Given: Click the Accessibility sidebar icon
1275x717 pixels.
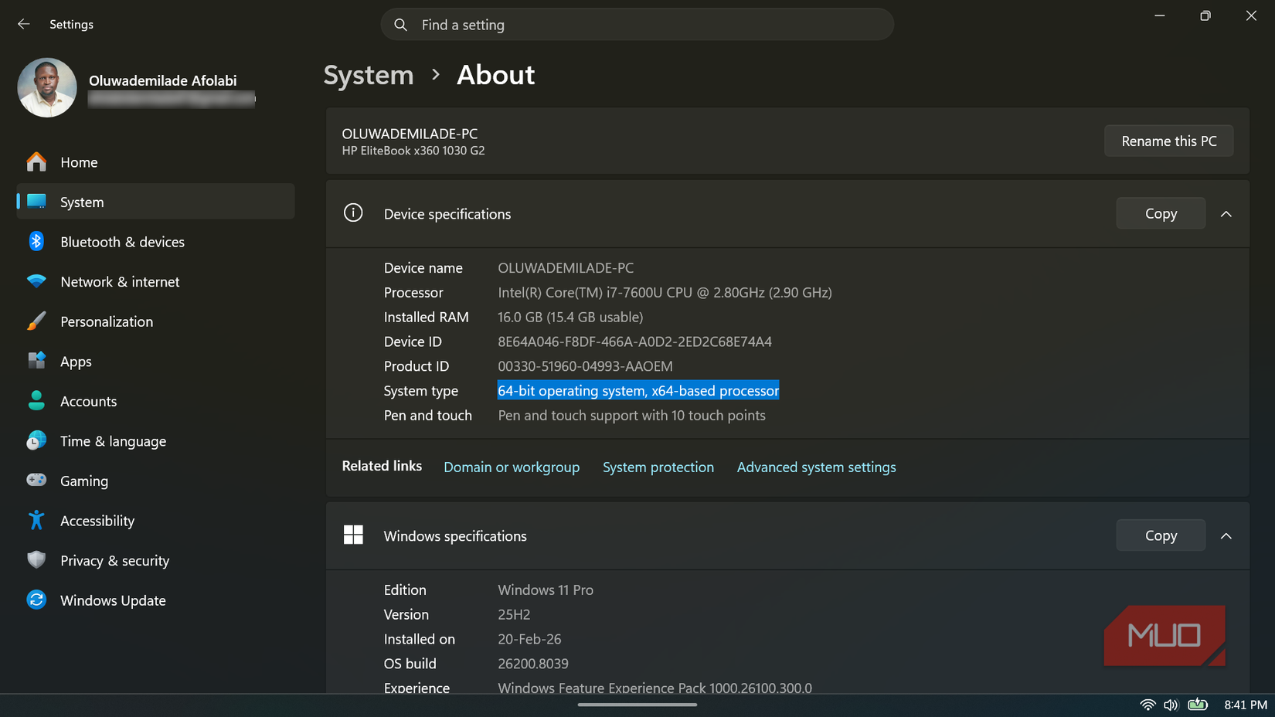Looking at the screenshot, I should [x=36, y=521].
